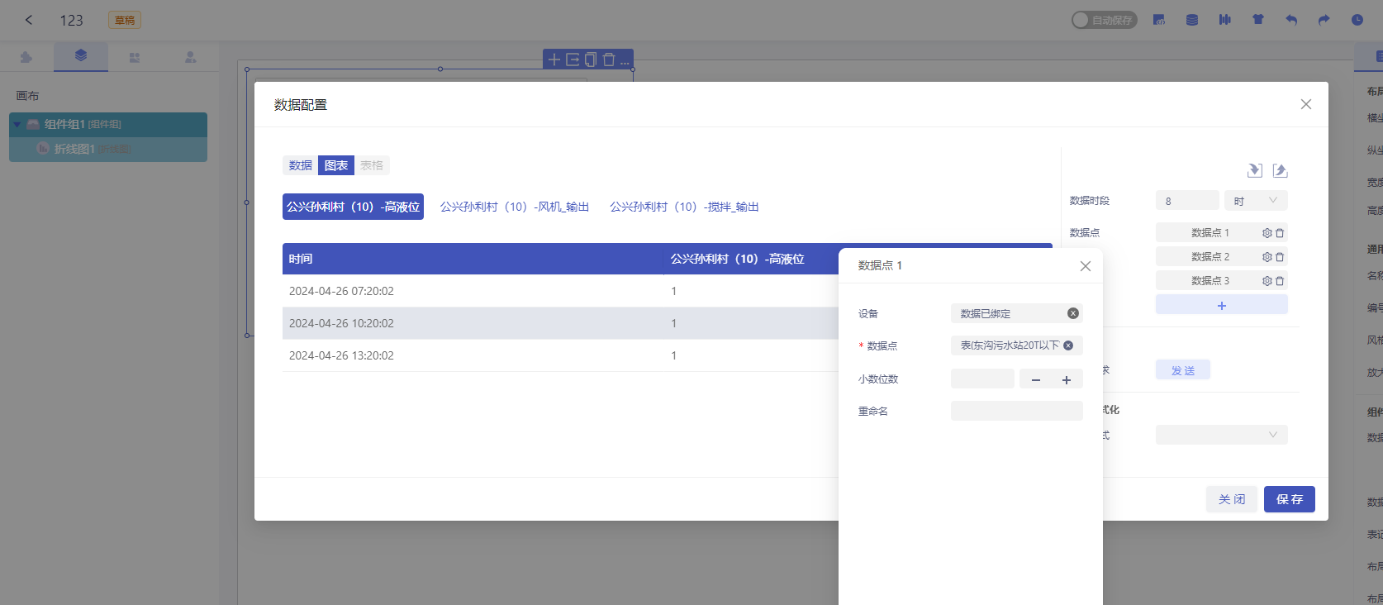The height and width of the screenshot is (605, 1383).
Task: Click the 小数位数 number input
Action: 982,379
